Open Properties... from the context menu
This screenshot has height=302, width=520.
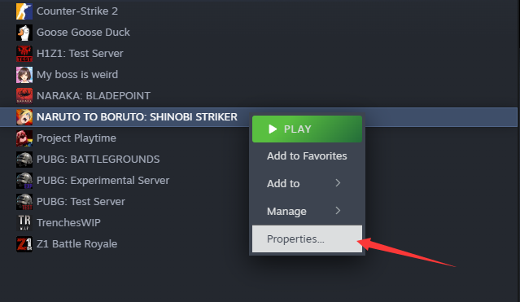click(x=307, y=239)
